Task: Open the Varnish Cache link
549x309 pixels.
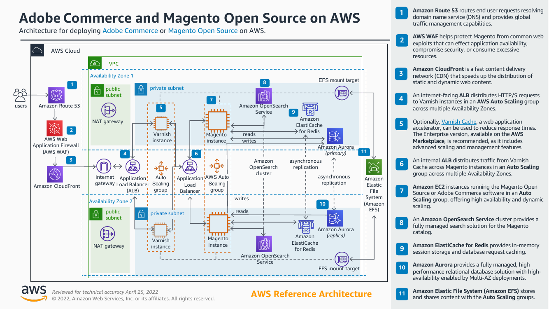Action: 459,122
